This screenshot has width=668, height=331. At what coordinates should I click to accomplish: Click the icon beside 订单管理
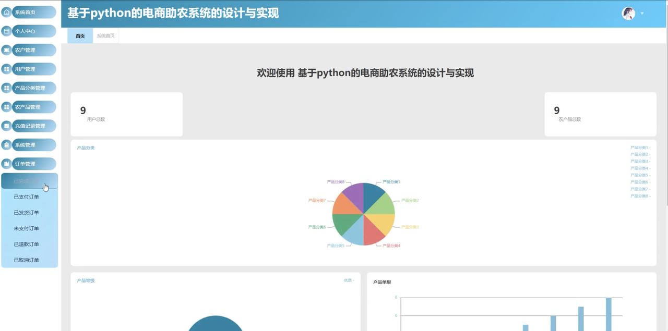(x=7, y=164)
